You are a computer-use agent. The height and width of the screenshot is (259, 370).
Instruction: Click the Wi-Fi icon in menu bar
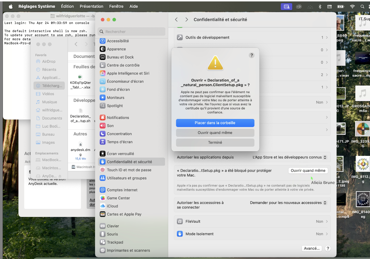[352, 6]
